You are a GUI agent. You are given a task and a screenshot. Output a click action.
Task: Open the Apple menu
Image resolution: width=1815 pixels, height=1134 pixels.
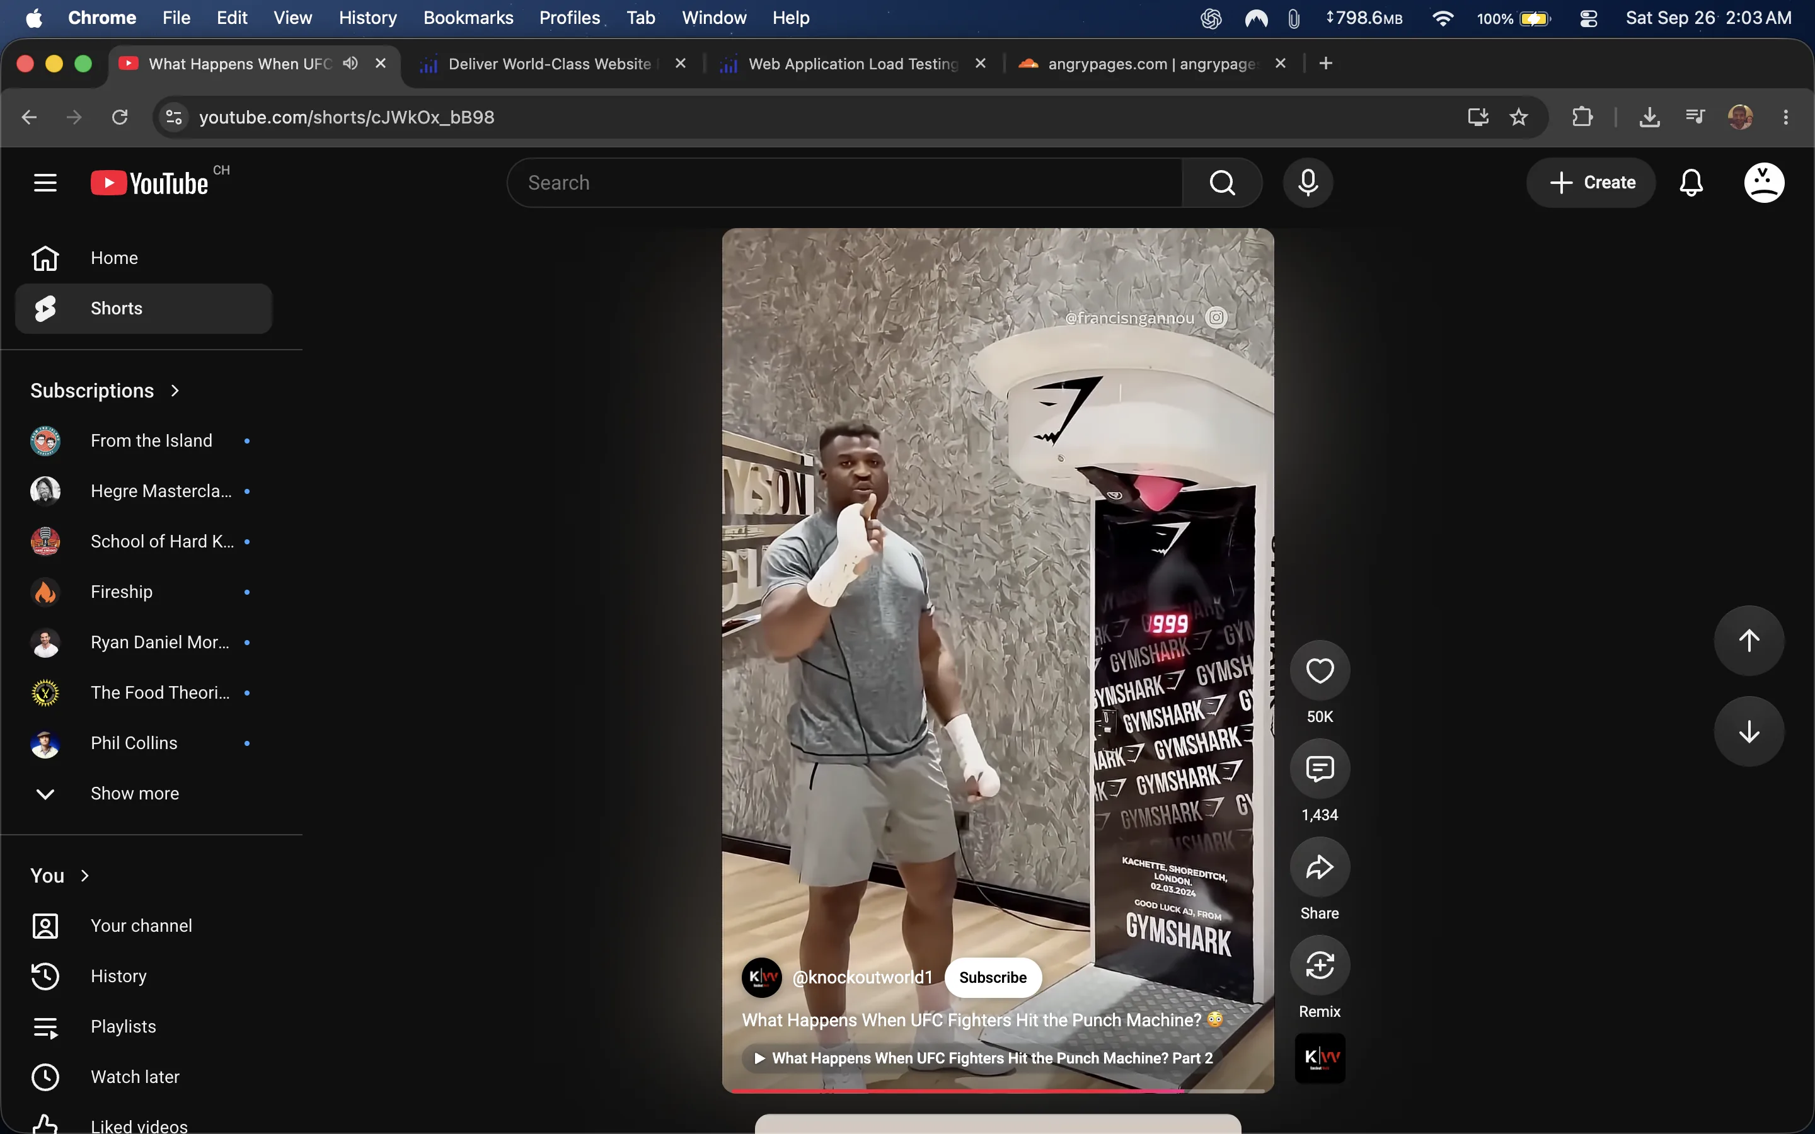(x=34, y=18)
